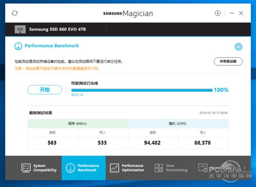Click the System Compatibility monitor icon
Viewport: 256px width, 187px height.
click(x=26, y=168)
